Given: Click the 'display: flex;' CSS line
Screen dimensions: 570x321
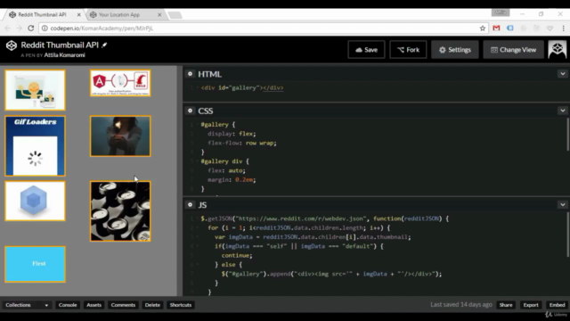Looking at the screenshot, I should tap(232, 134).
